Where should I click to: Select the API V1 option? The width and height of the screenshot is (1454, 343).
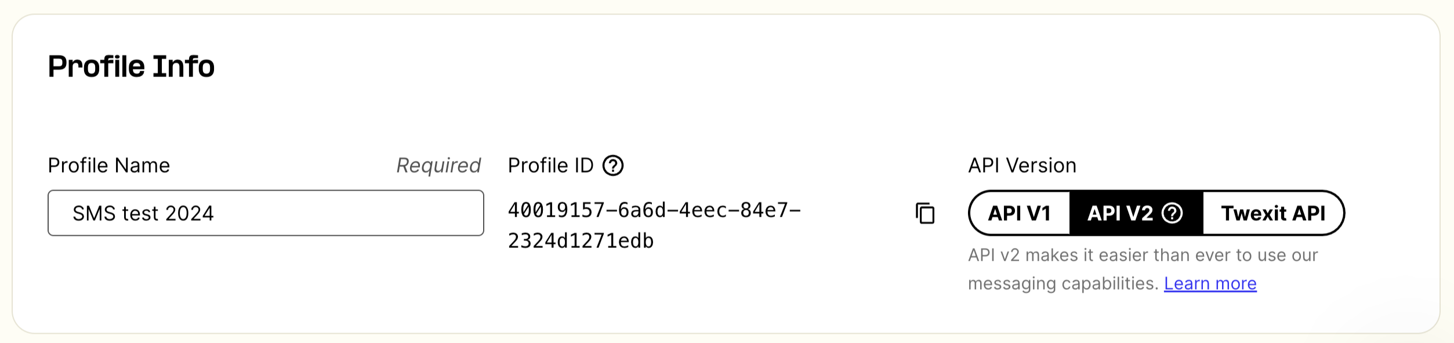tap(1019, 213)
